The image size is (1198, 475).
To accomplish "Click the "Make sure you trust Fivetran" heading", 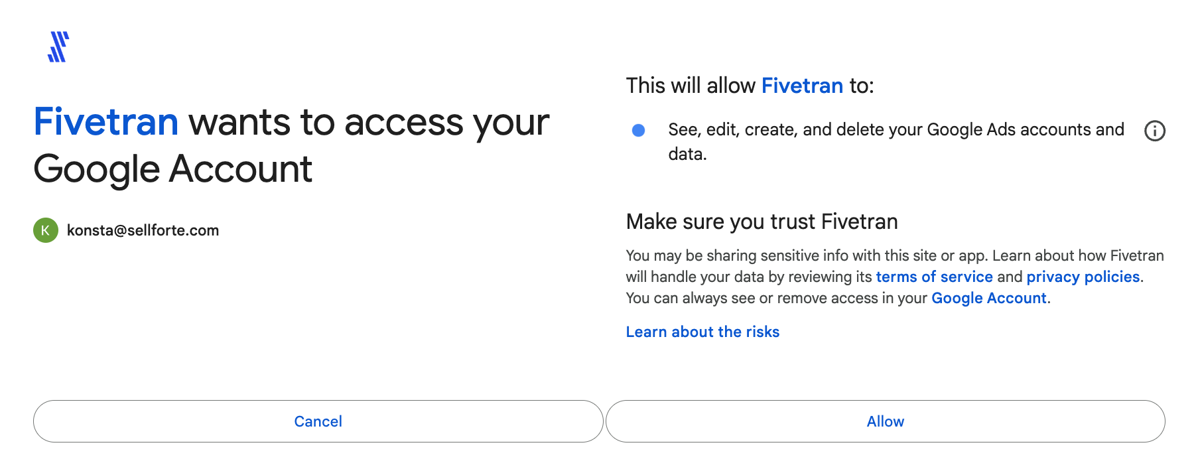I will click(x=762, y=222).
